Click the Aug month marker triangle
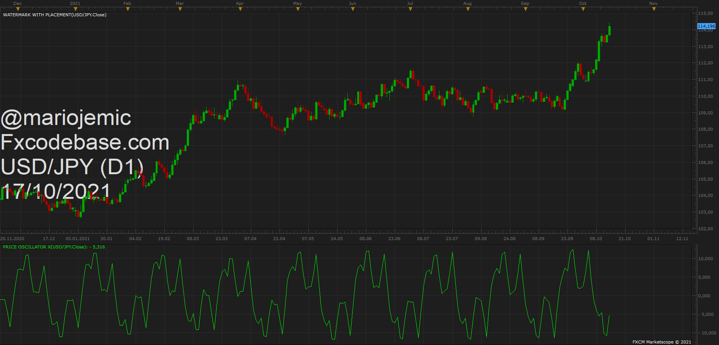 468,9
